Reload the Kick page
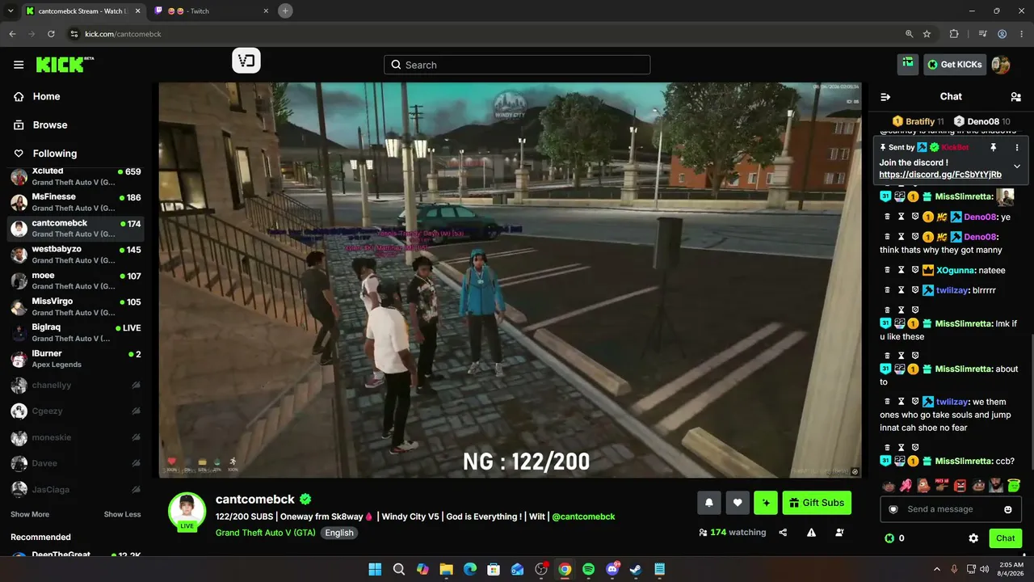The height and width of the screenshot is (582, 1034). pyautogui.click(x=51, y=34)
